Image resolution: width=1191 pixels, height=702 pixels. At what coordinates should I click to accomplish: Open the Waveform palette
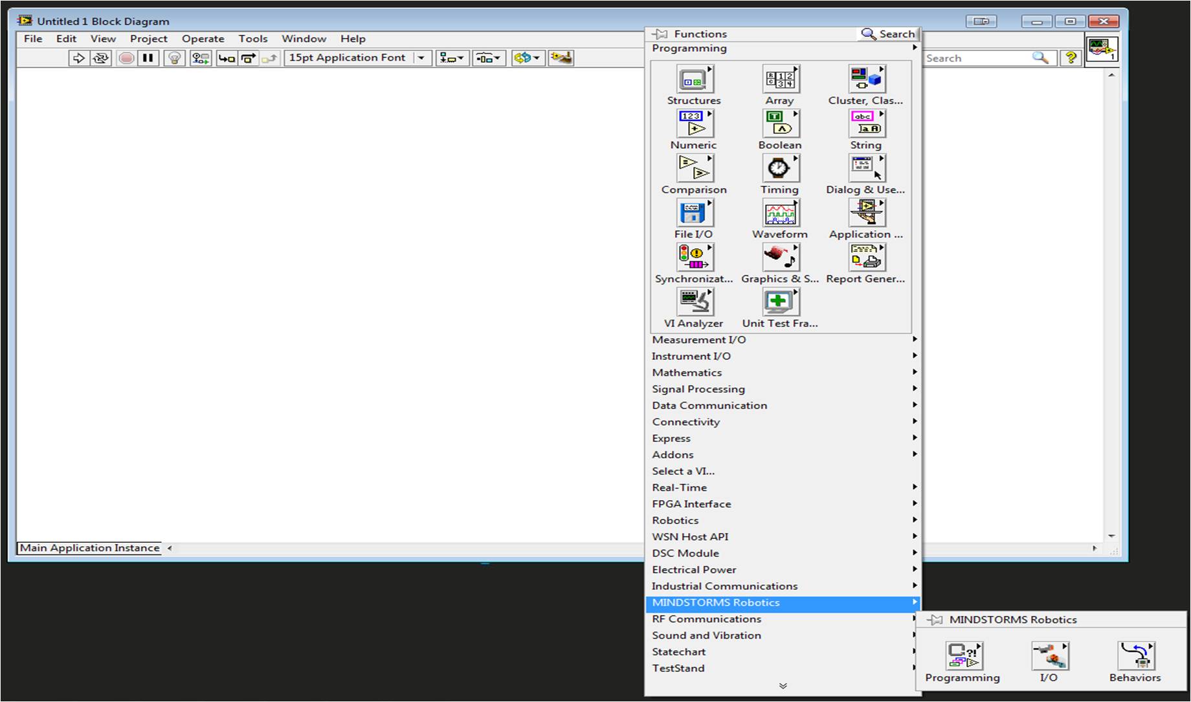780,214
